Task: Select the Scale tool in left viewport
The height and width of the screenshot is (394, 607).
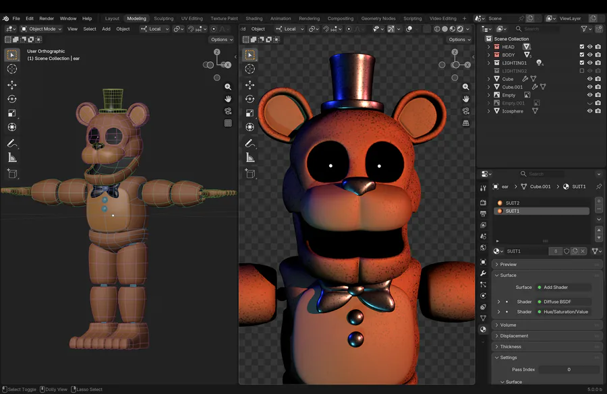Action: (x=12, y=113)
